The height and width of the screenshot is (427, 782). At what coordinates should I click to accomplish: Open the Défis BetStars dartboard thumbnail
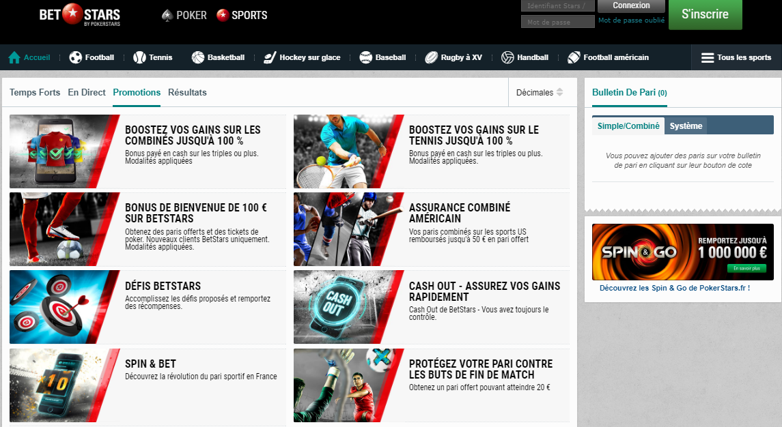click(x=64, y=307)
